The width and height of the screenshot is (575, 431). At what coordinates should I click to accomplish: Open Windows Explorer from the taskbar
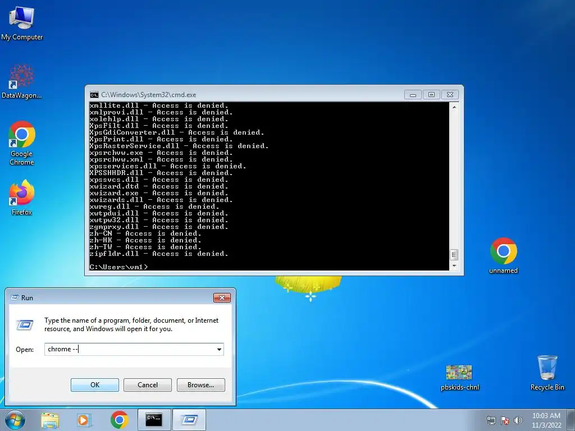click(x=50, y=420)
